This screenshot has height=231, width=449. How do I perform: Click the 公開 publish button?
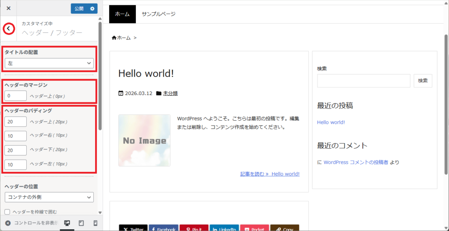point(79,9)
